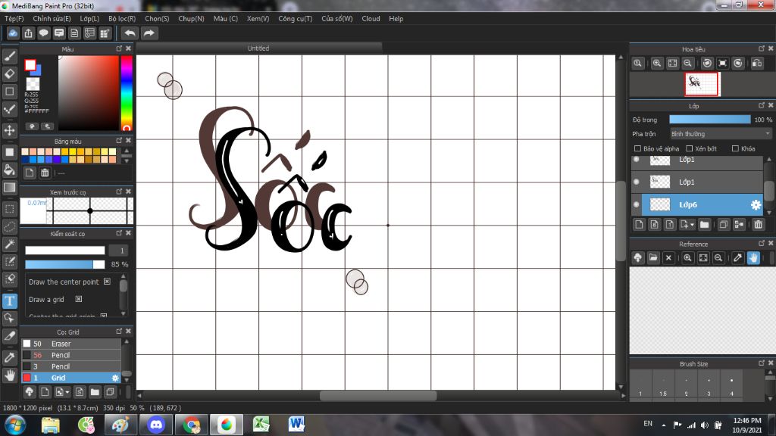Viewport: 776px width, 436px height.
Task: Activate eyedropper in Reference panel
Action: [x=738, y=258]
